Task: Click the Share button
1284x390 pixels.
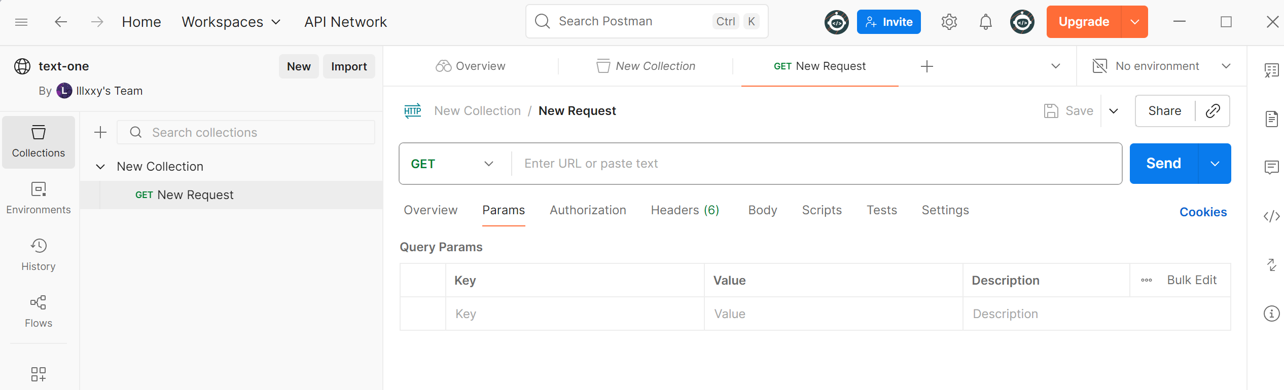Action: click(x=1165, y=111)
